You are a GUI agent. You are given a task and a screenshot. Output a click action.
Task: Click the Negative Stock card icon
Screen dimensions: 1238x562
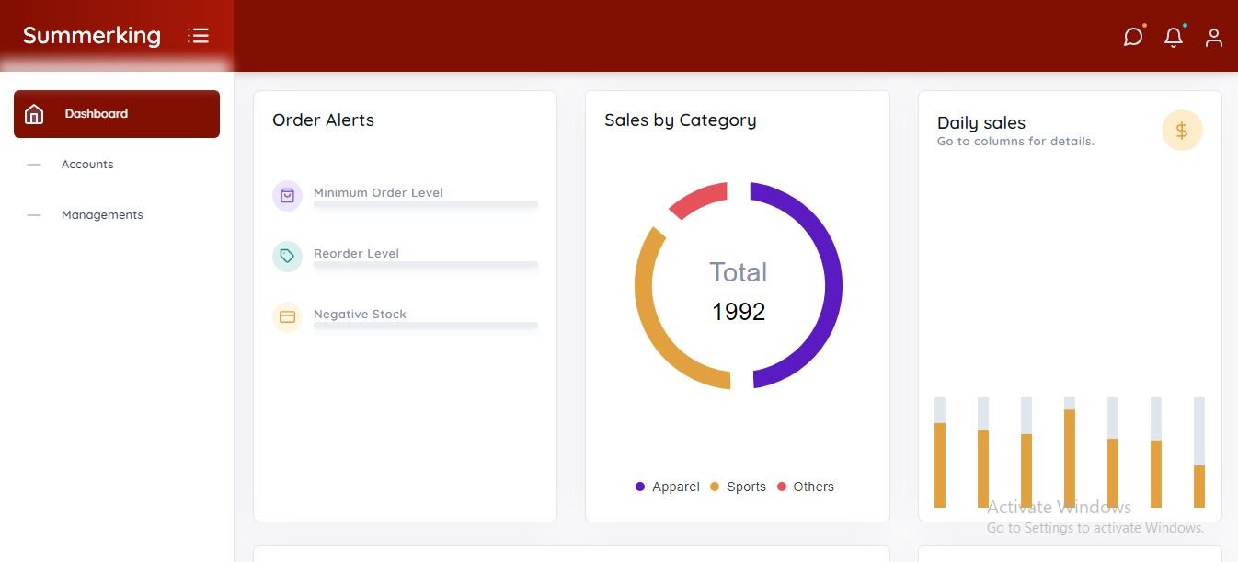coord(287,317)
